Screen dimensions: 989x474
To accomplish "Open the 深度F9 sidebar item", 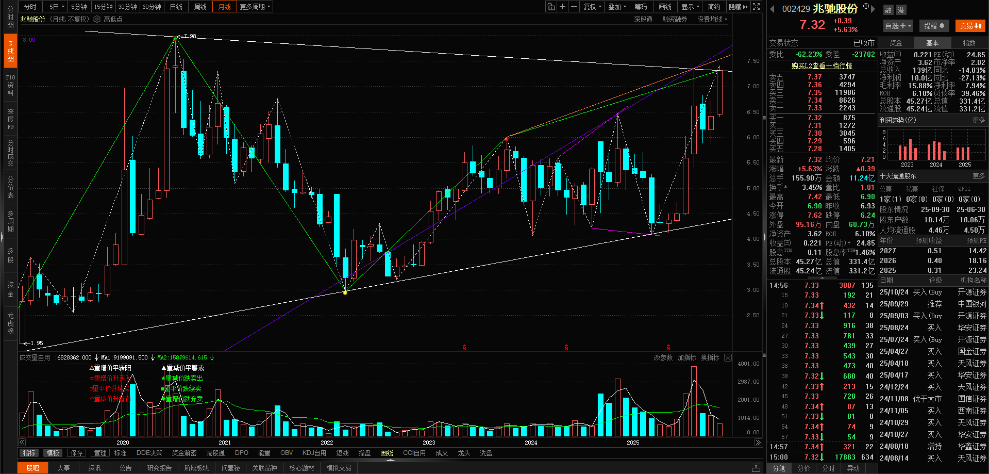I will coord(10,119).
